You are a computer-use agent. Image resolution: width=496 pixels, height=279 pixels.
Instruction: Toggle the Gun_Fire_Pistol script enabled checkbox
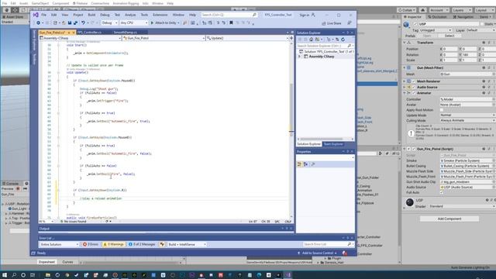click(x=414, y=149)
